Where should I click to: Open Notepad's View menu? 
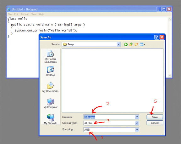click(x=34, y=14)
